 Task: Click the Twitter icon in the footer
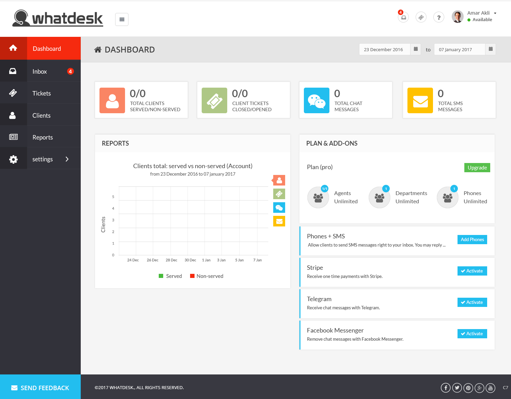point(457,388)
